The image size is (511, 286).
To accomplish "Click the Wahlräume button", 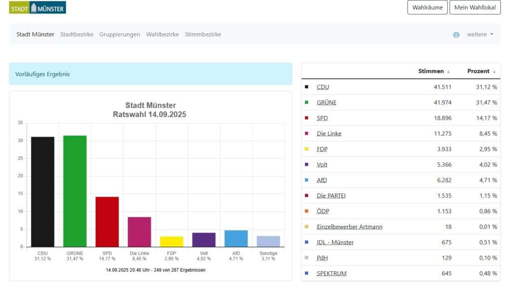I will coord(427,7).
